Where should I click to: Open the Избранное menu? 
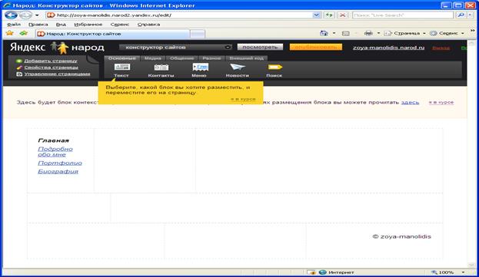click(88, 24)
